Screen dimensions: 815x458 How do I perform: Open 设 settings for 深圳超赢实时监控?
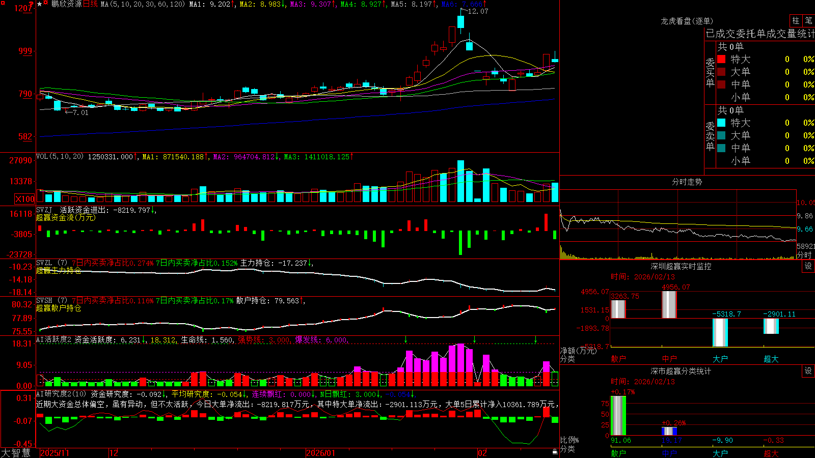coord(808,266)
